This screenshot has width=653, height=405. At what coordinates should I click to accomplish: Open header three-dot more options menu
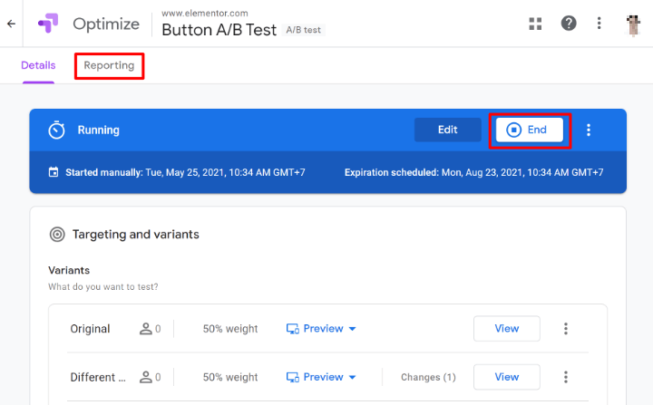coord(599,24)
